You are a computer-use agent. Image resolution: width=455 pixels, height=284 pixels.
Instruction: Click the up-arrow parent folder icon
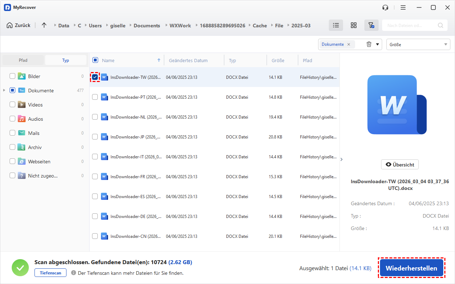tap(44, 25)
